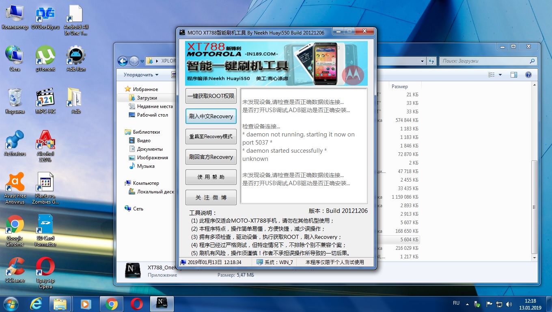Screen dimensions: 552x312
Task: Select Видео library in the sidebar
Action: (140, 141)
